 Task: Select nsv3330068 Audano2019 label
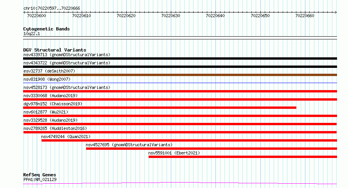pyautogui.click(x=50, y=96)
